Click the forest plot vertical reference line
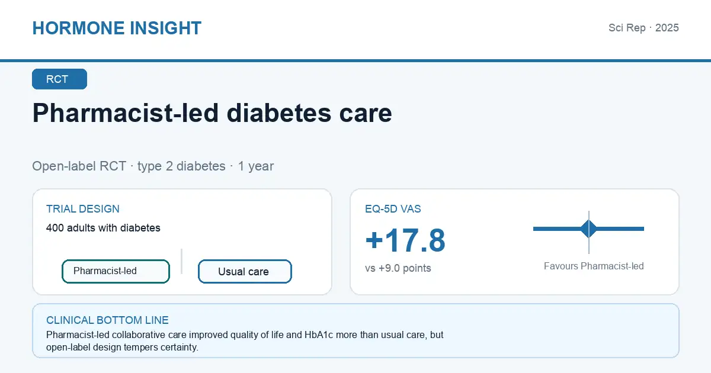This screenshot has height=373, width=711. [x=589, y=232]
